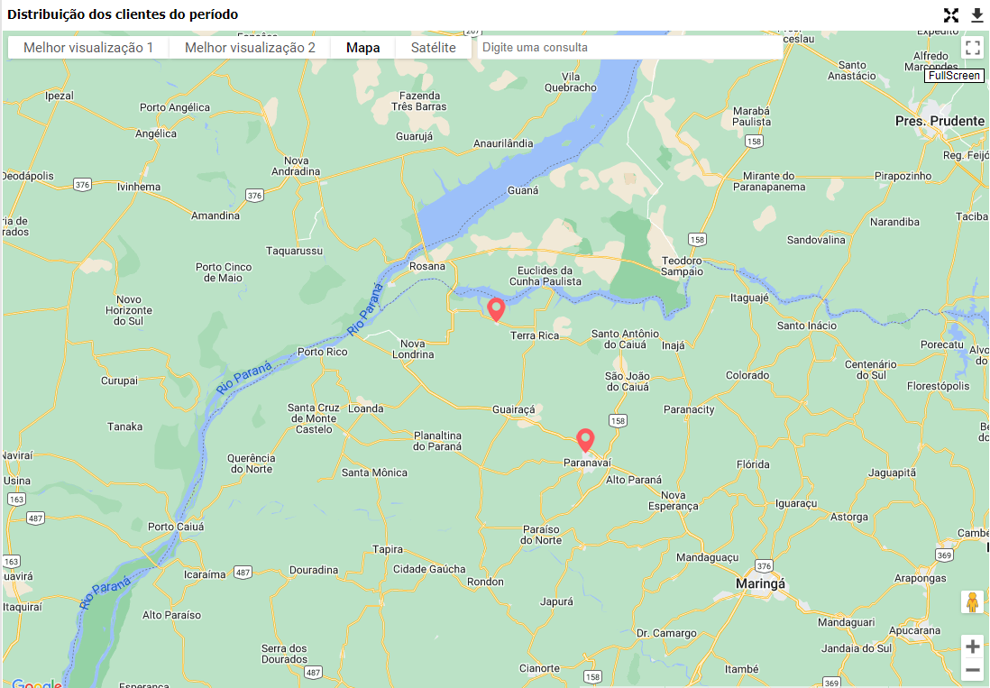Click the Maringá city label
This screenshot has height=688, width=990.
click(760, 584)
